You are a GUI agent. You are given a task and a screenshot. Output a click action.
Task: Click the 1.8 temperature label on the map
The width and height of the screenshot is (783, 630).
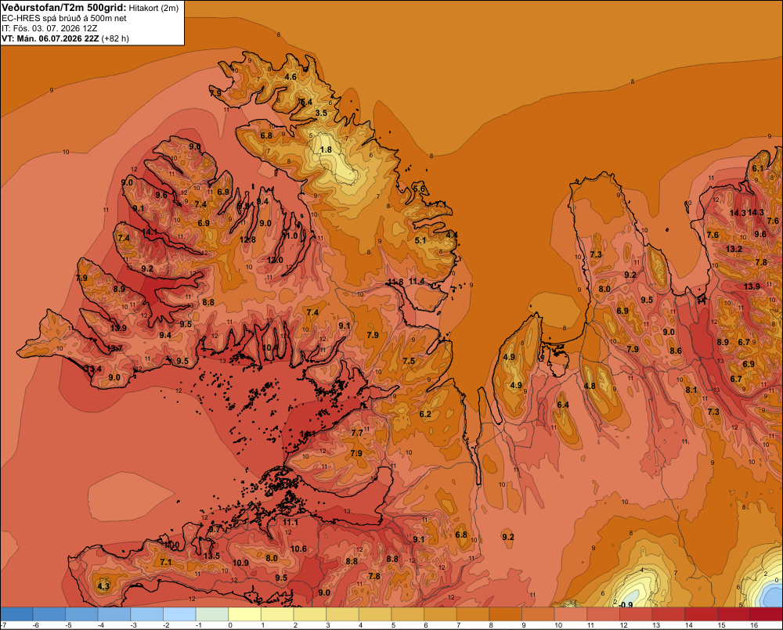[326, 149]
